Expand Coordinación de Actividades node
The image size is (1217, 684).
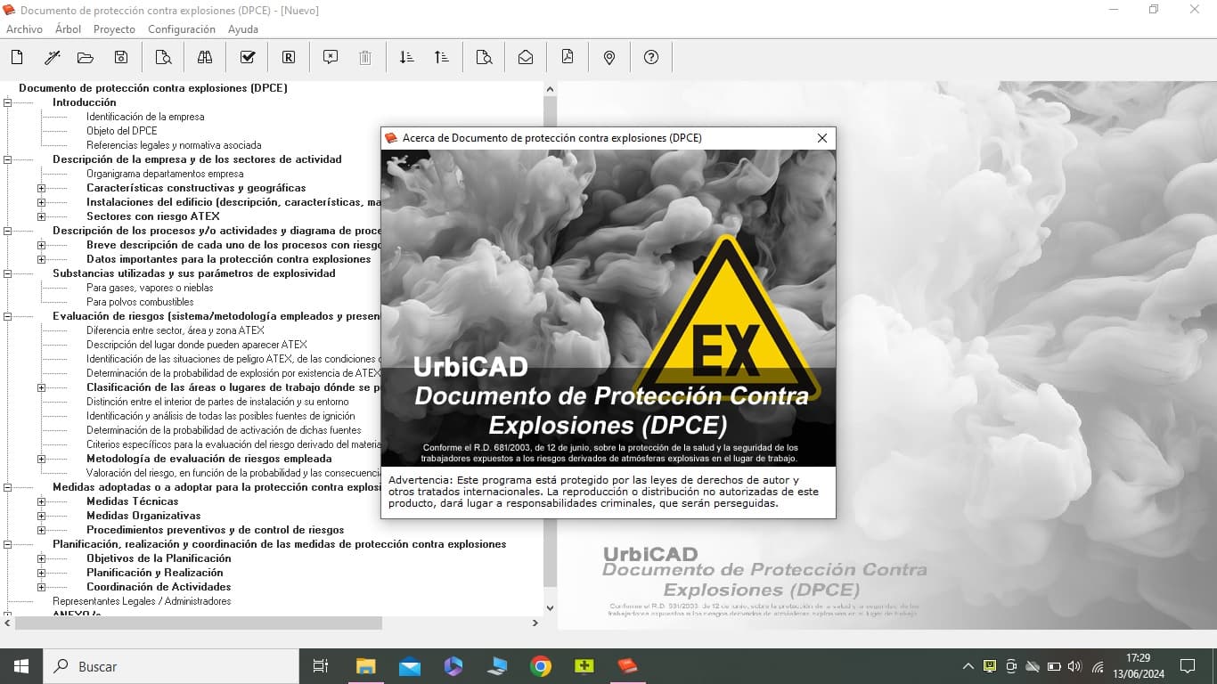coord(41,587)
